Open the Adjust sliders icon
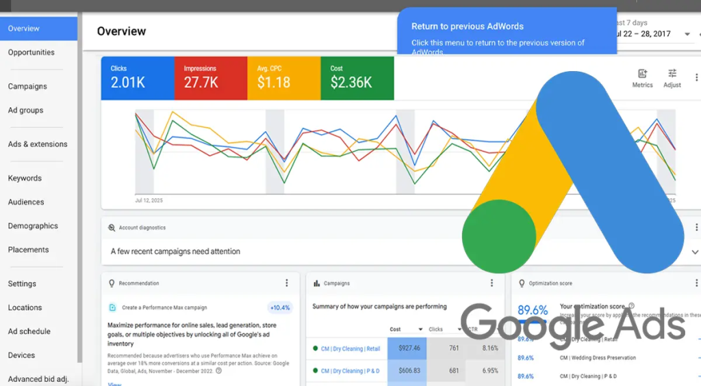This screenshot has height=386, width=701. tap(672, 74)
